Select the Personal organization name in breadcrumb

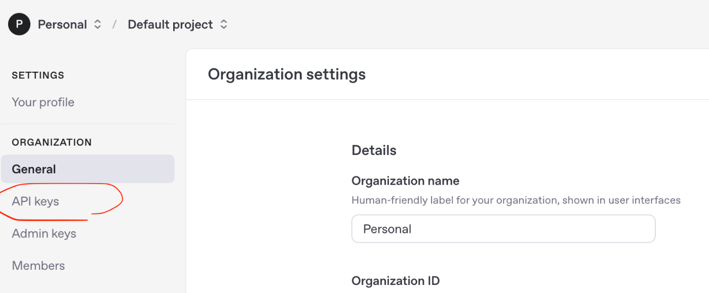tap(62, 24)
